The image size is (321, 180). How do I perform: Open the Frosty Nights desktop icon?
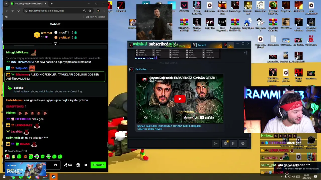[248, 24]
